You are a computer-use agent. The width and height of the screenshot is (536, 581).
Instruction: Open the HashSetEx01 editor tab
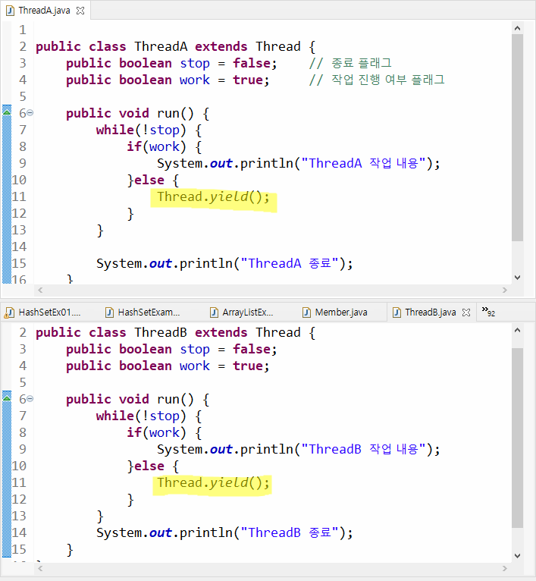click(49, 312)
